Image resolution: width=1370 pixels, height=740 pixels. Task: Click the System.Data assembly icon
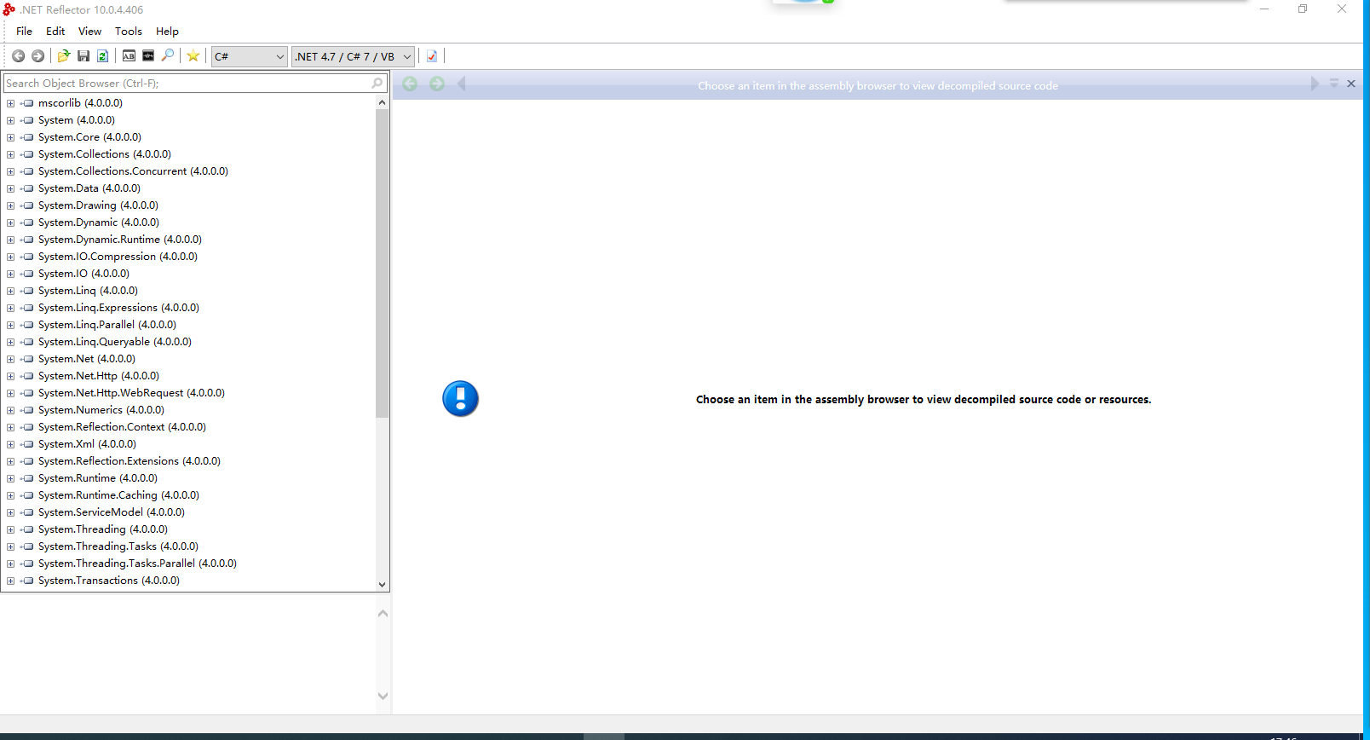[x=28, y=188]
